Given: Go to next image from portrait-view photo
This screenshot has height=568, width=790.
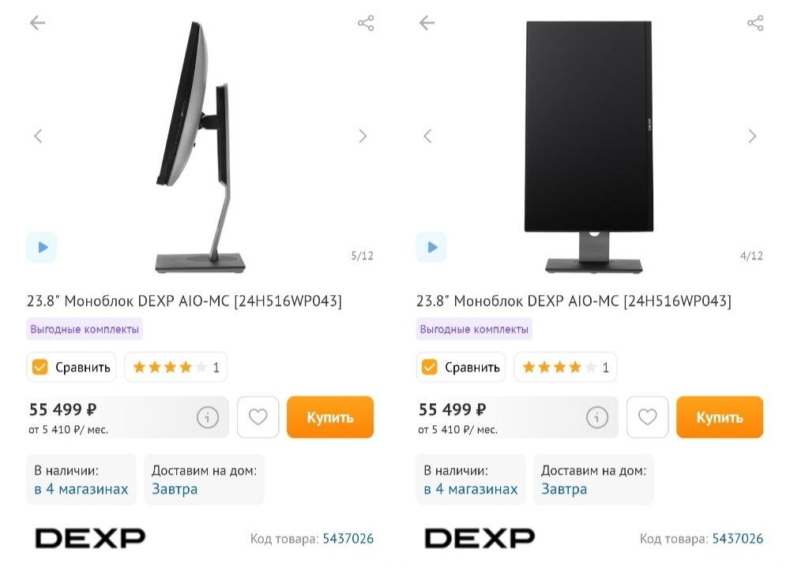Looking at the screenshot, I should [x=752, y=136].
